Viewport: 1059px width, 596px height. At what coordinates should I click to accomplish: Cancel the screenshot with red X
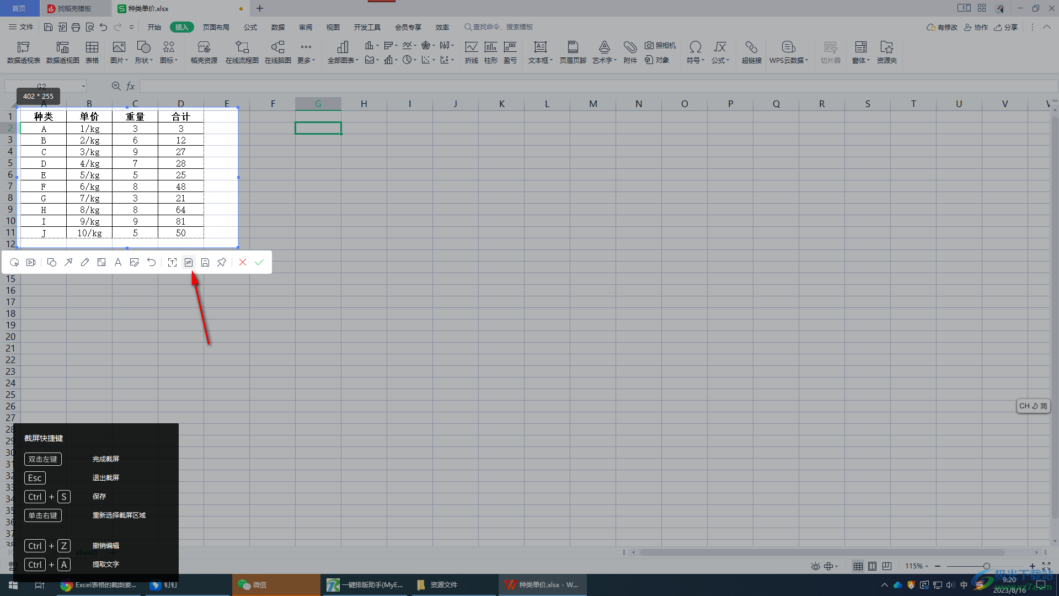[x=243, y=263]
